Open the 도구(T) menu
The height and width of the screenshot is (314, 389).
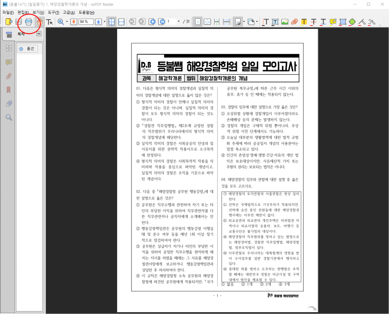[53, 12]
